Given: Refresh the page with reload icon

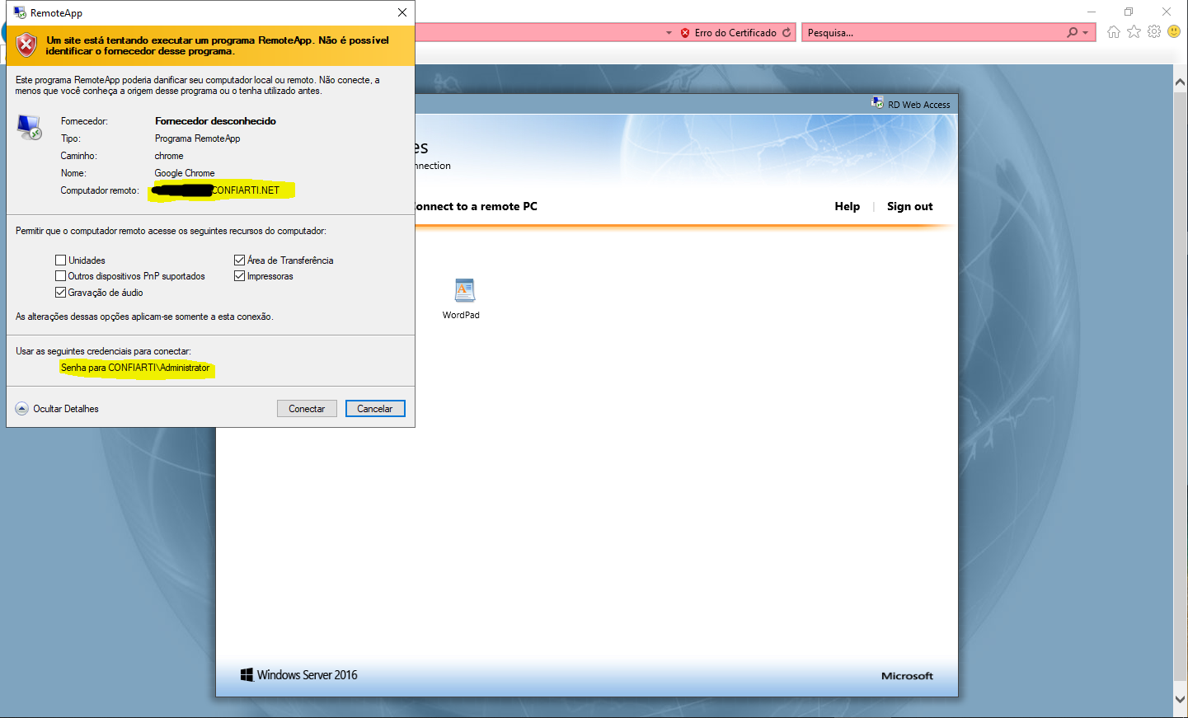Looking at the screenshot, I should click(787, 33).
